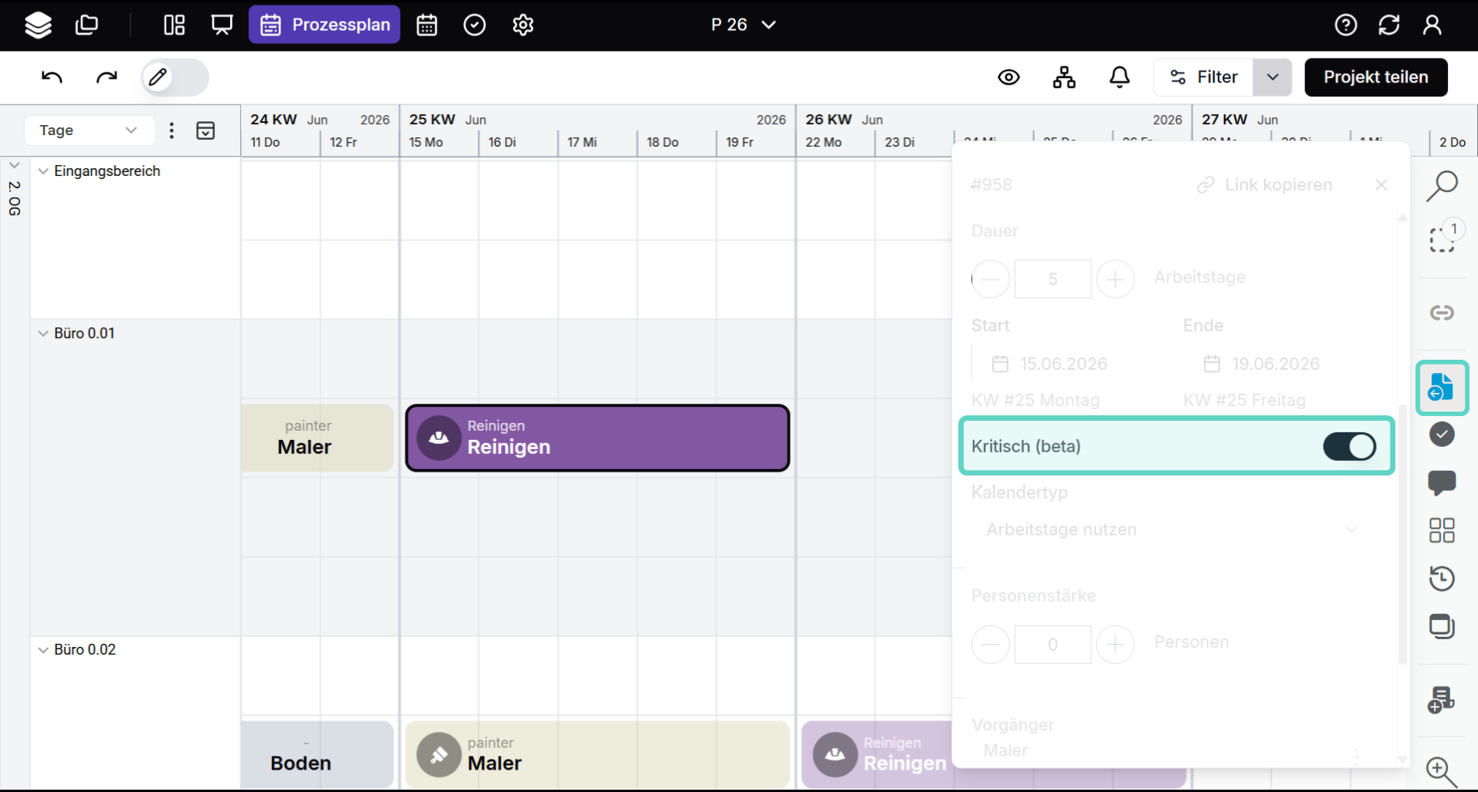Toggle the Kritisch (beta) switch

point(1348,446)
